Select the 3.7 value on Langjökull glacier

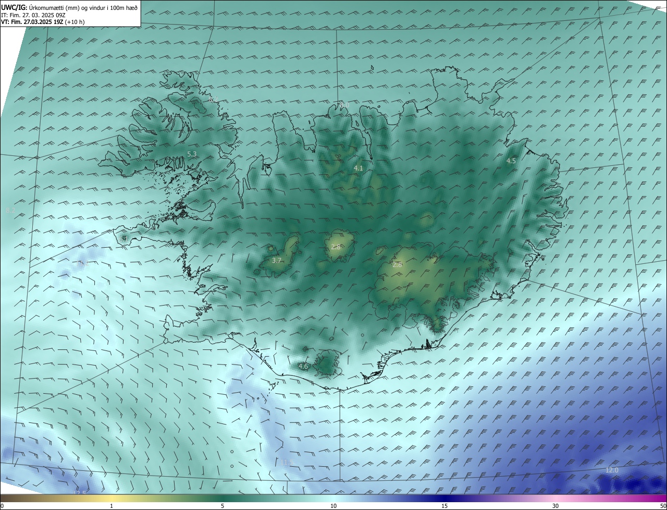pyautogui.click(x=277, y=260)
